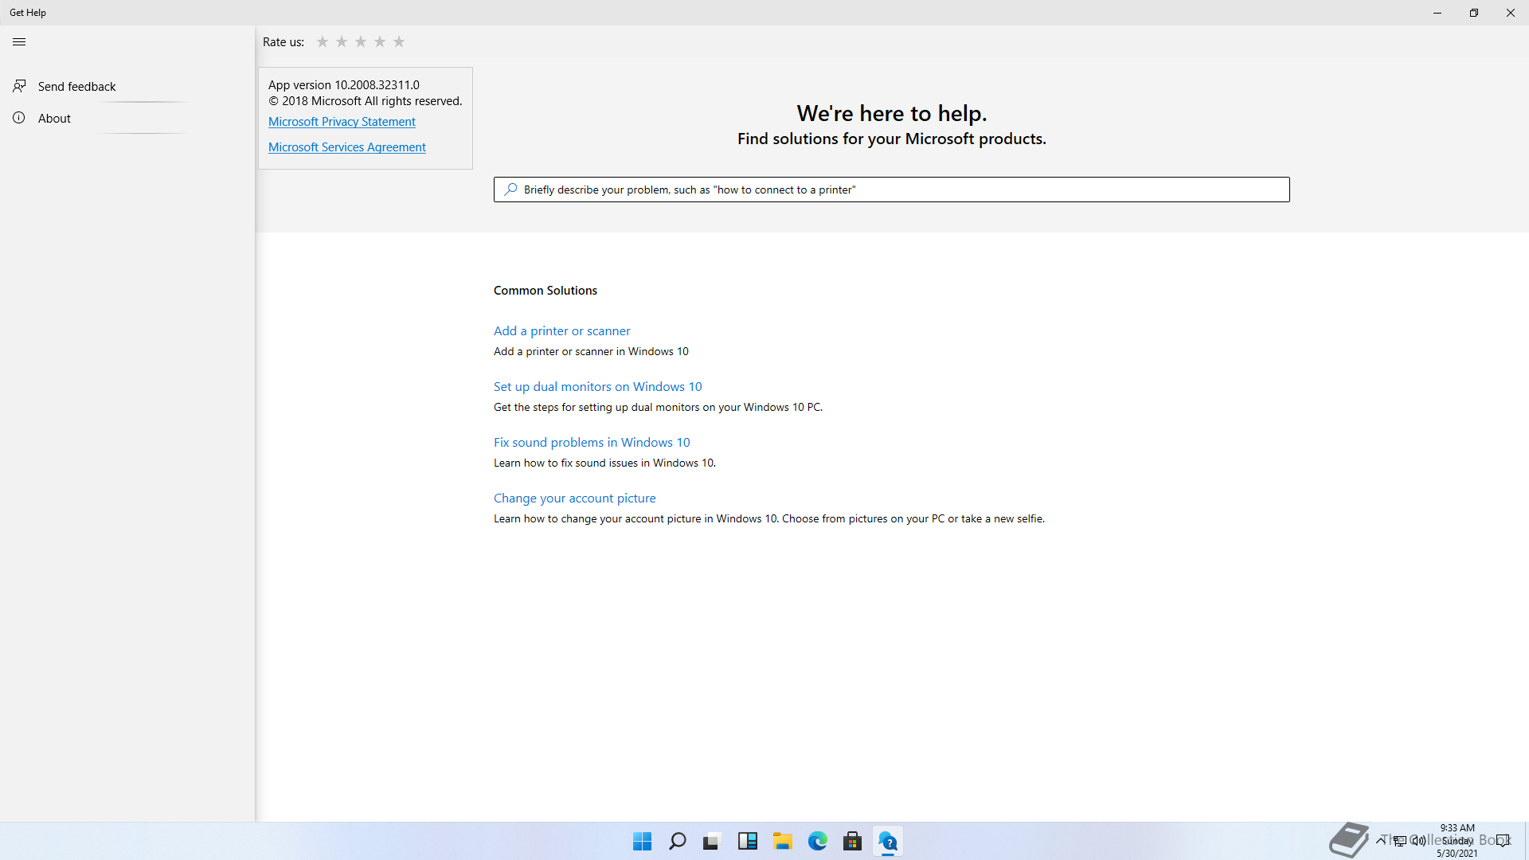Click the search magnifier icon in search box

tap(510, 190)
